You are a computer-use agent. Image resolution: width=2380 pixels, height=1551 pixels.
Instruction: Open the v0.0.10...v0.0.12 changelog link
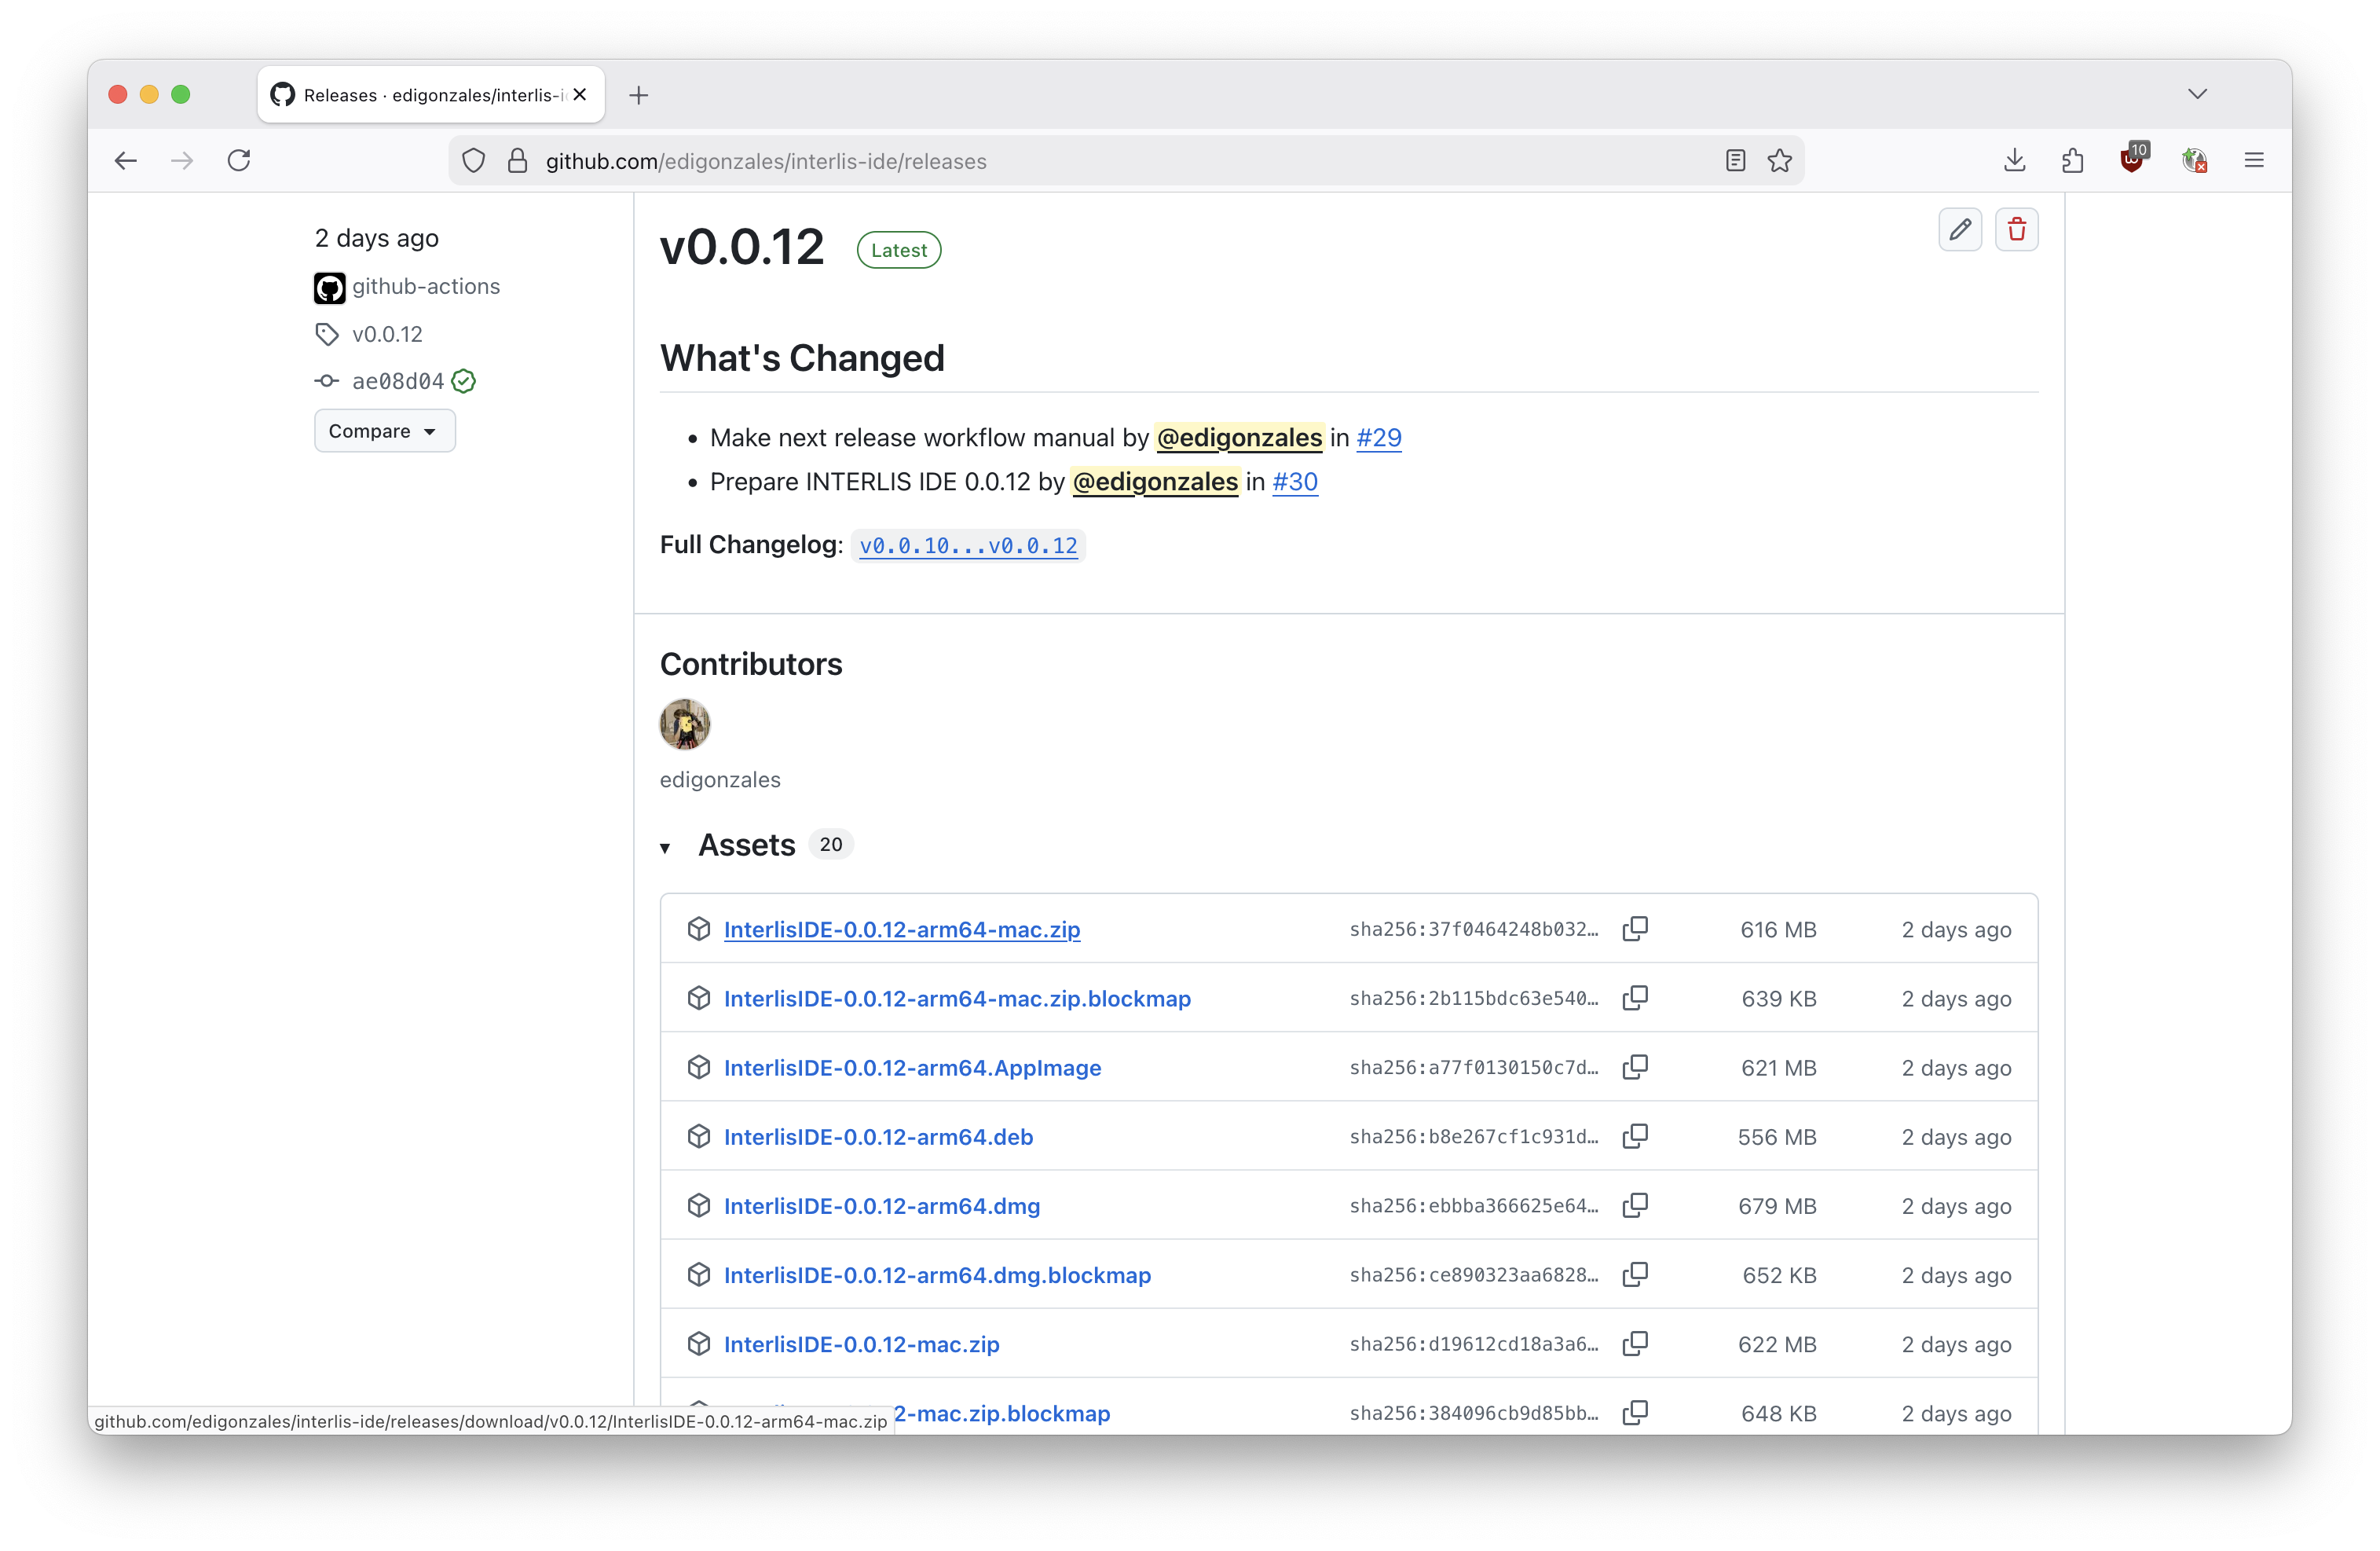click(968, 546)
